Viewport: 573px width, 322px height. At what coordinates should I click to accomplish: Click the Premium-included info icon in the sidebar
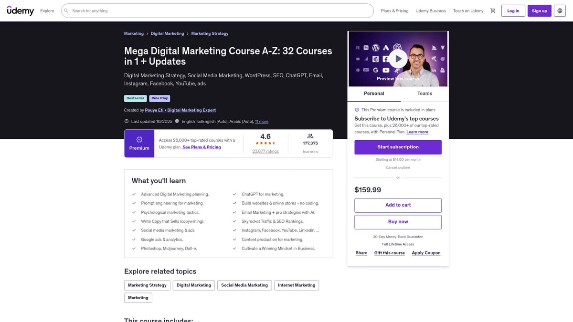[356, 109]
